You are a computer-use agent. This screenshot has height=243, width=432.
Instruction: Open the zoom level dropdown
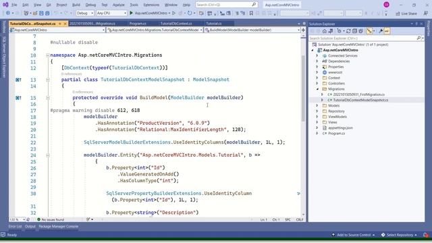pos(18,219)
